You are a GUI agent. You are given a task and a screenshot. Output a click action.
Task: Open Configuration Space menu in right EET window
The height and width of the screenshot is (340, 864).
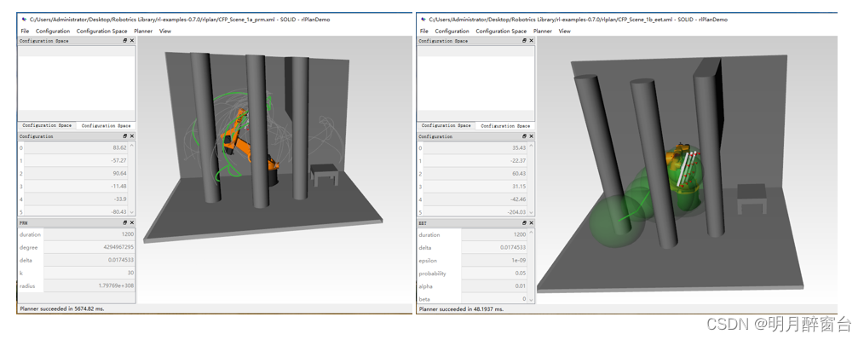tap(501, 31)
